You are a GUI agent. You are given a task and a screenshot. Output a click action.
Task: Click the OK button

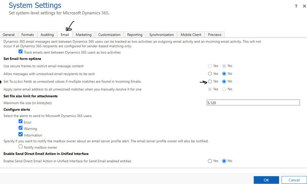click(x=266, y=180)
